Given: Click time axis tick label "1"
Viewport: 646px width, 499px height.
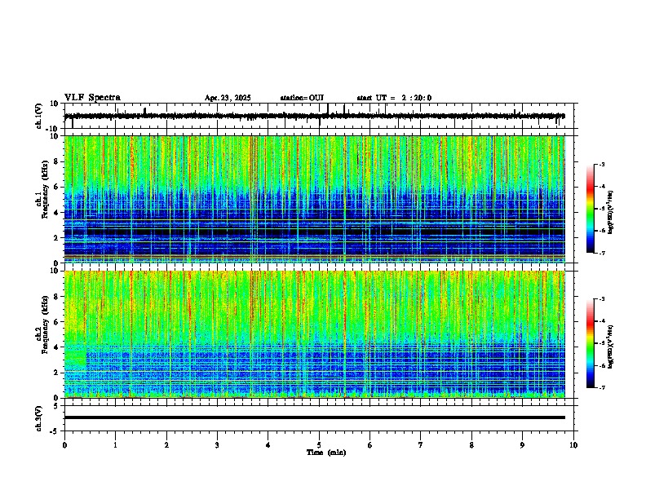Looking at the screenshot, I should click(x=115, y=445).
